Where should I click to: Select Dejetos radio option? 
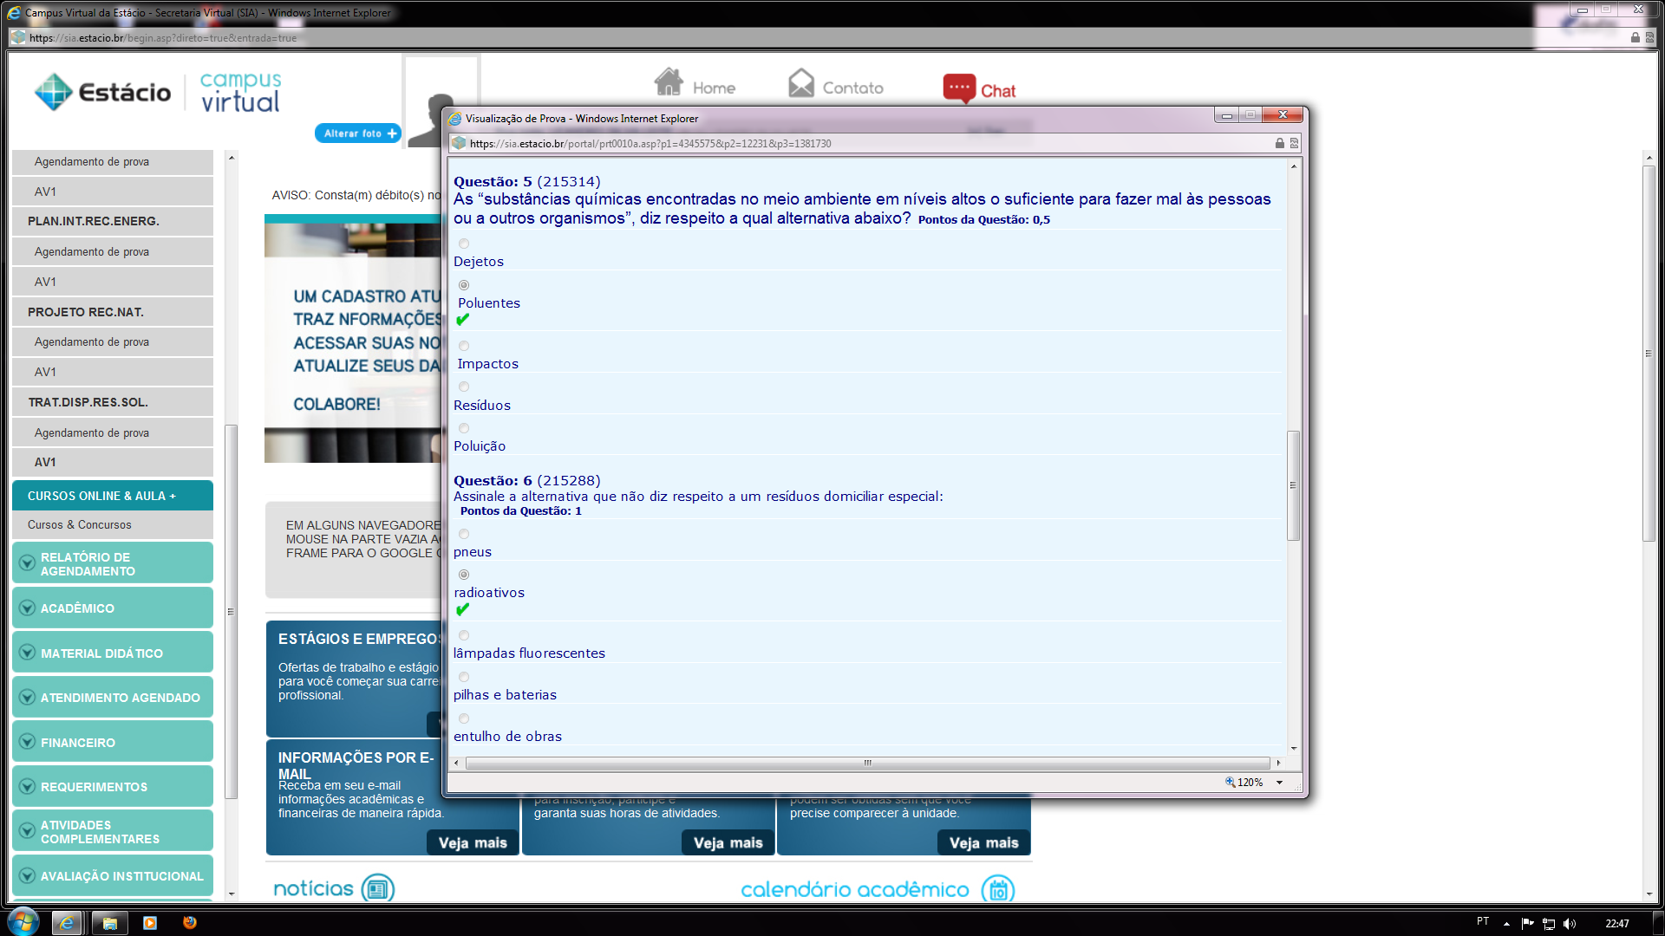464,244
